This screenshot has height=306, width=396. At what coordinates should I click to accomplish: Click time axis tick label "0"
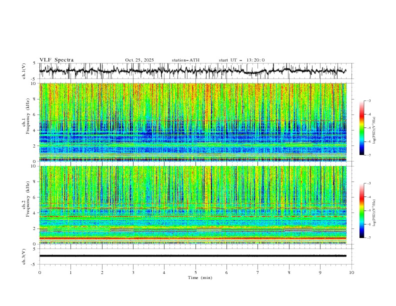coord(39,272)
